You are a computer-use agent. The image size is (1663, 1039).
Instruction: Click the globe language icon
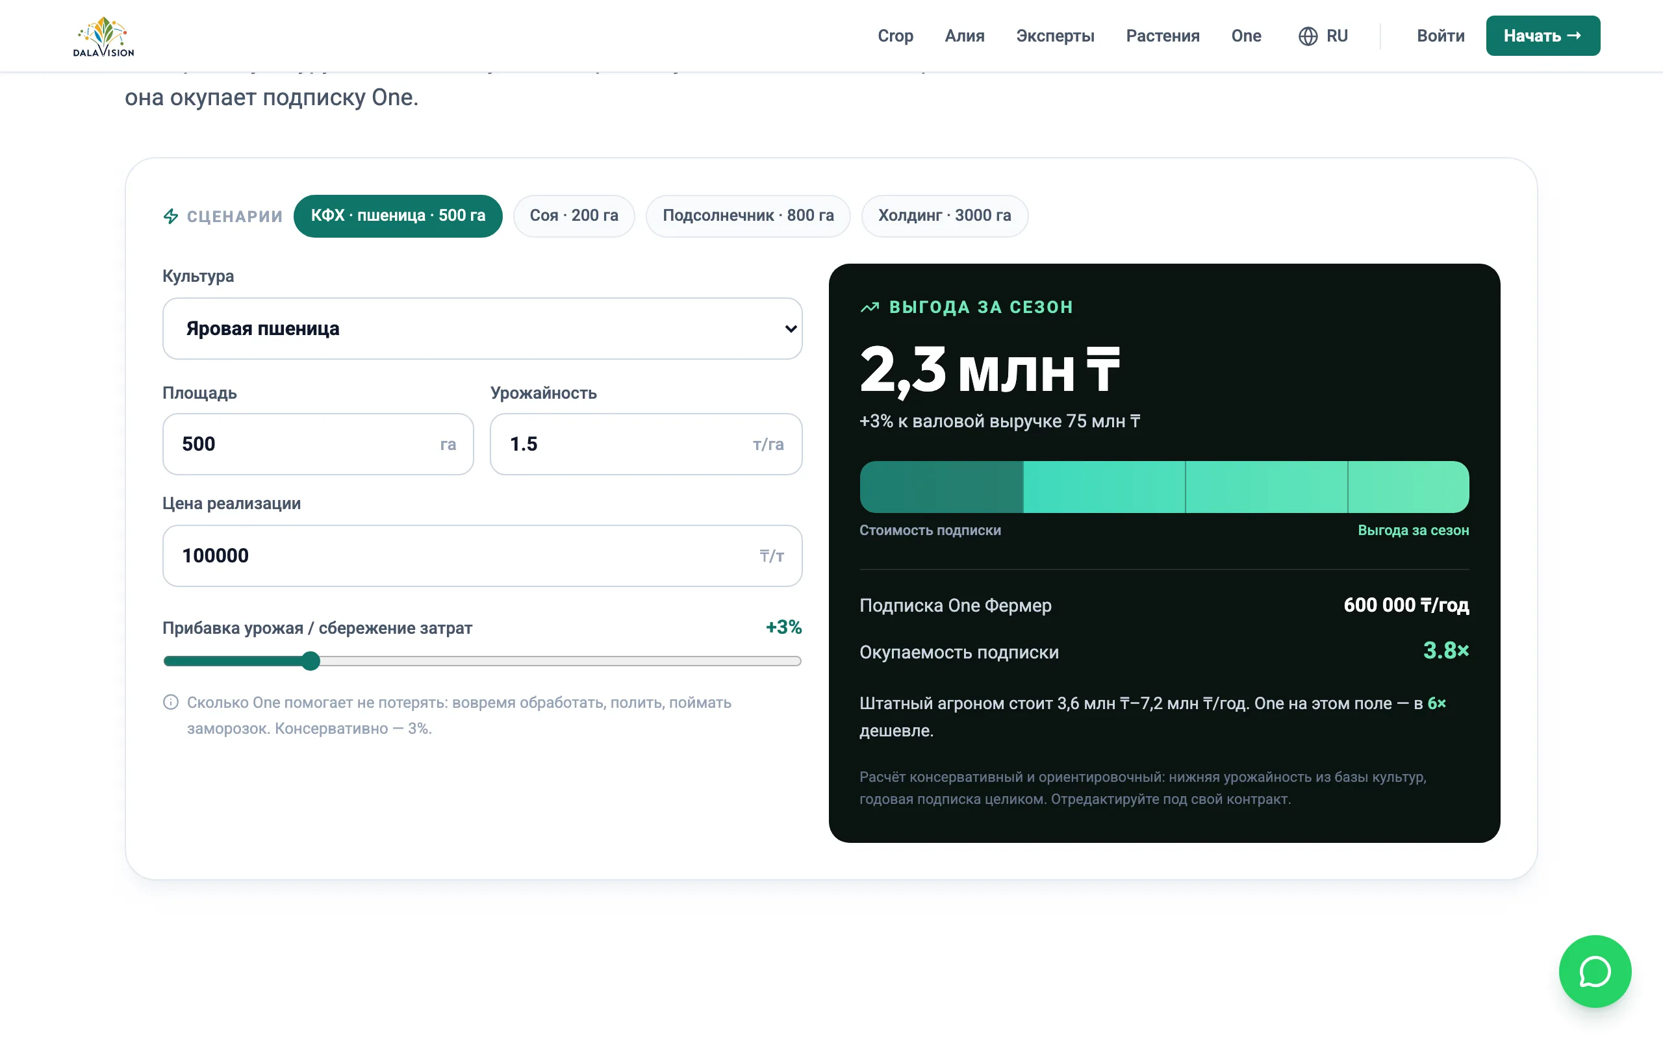(1308, 36)
